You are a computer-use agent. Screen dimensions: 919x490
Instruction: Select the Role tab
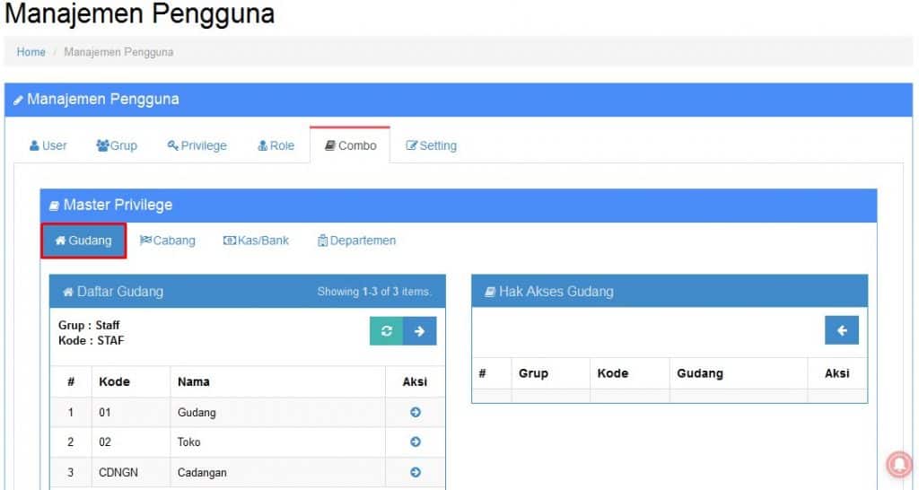pyautogui.click(x=276, y=145)
